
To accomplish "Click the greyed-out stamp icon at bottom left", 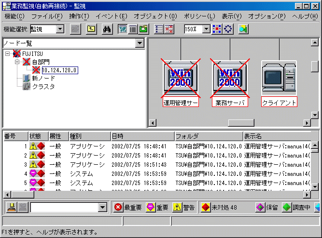I will pyautogui.click(x=23, y=207).
